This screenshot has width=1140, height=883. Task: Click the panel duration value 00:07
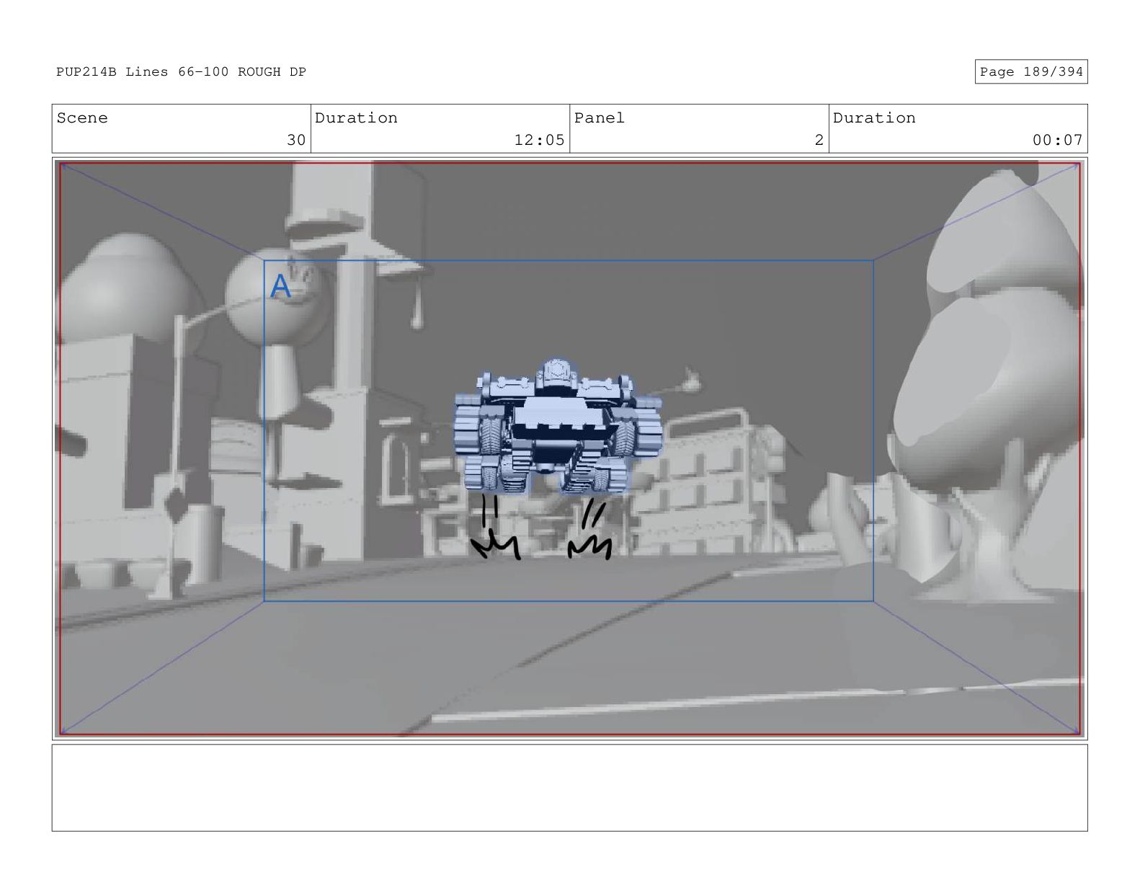(x=1057, y=140)
